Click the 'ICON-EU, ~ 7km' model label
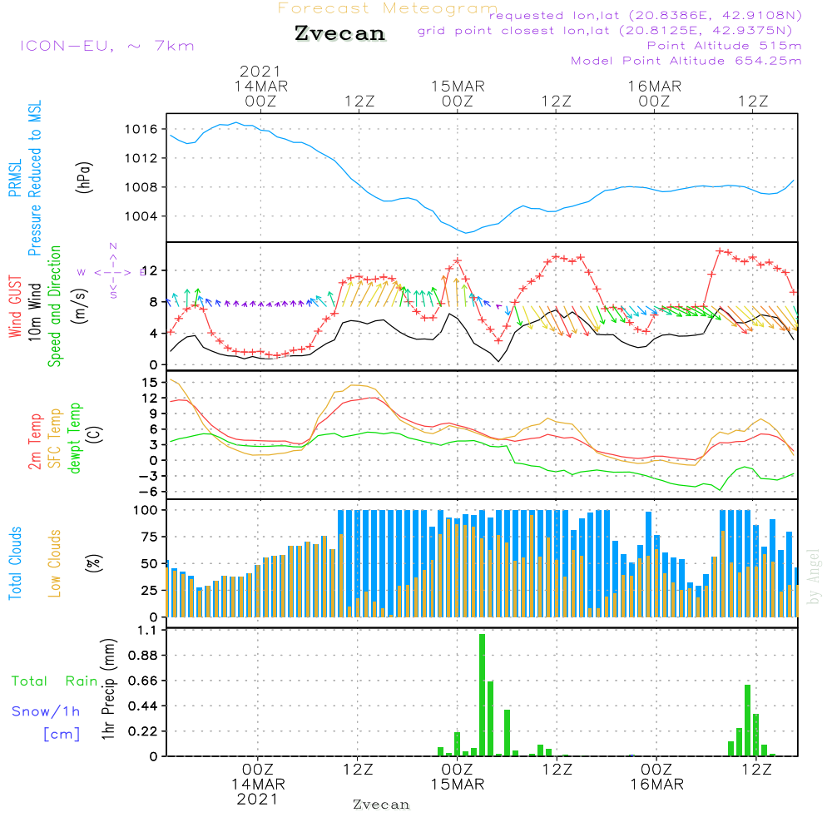The height and width of the screenshot is (832, 832). point(107,46)
